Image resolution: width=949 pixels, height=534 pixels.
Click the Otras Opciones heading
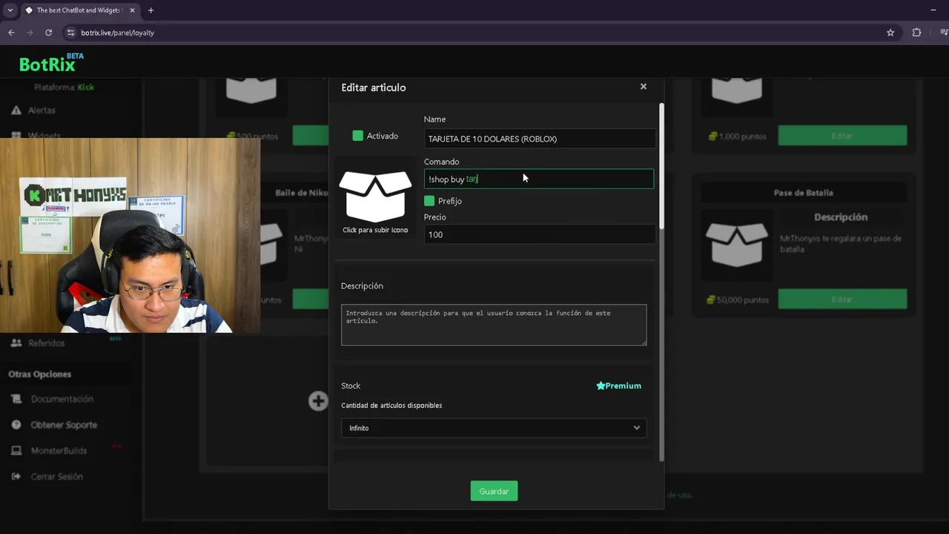[x=40, y=375]
